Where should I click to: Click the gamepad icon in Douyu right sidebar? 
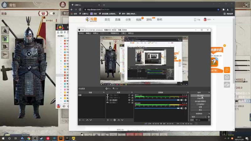227,85
